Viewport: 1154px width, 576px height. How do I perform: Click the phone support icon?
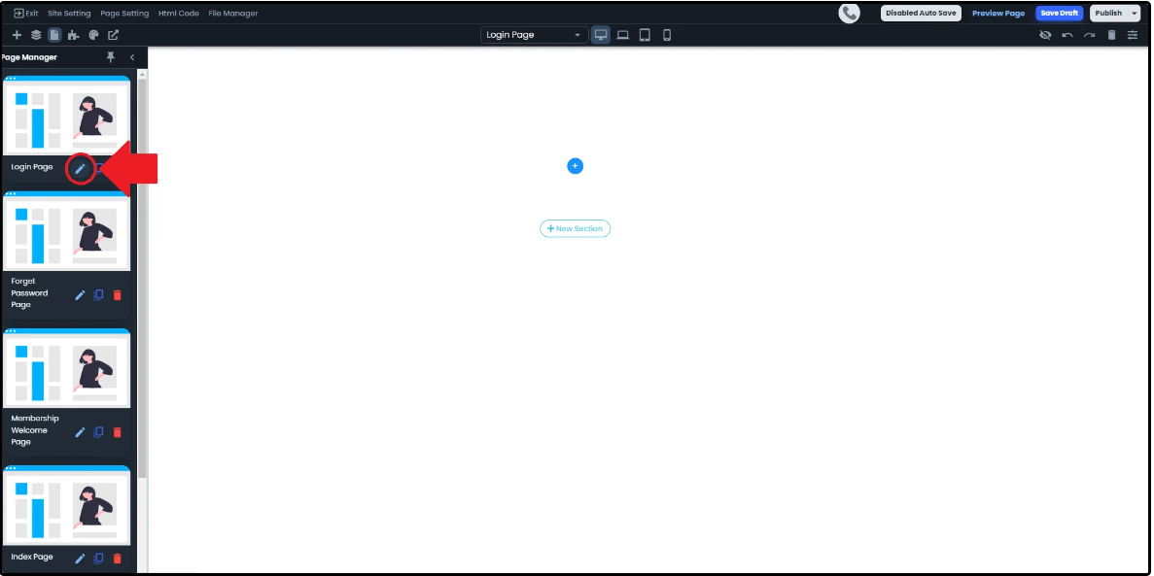point(850,13)
